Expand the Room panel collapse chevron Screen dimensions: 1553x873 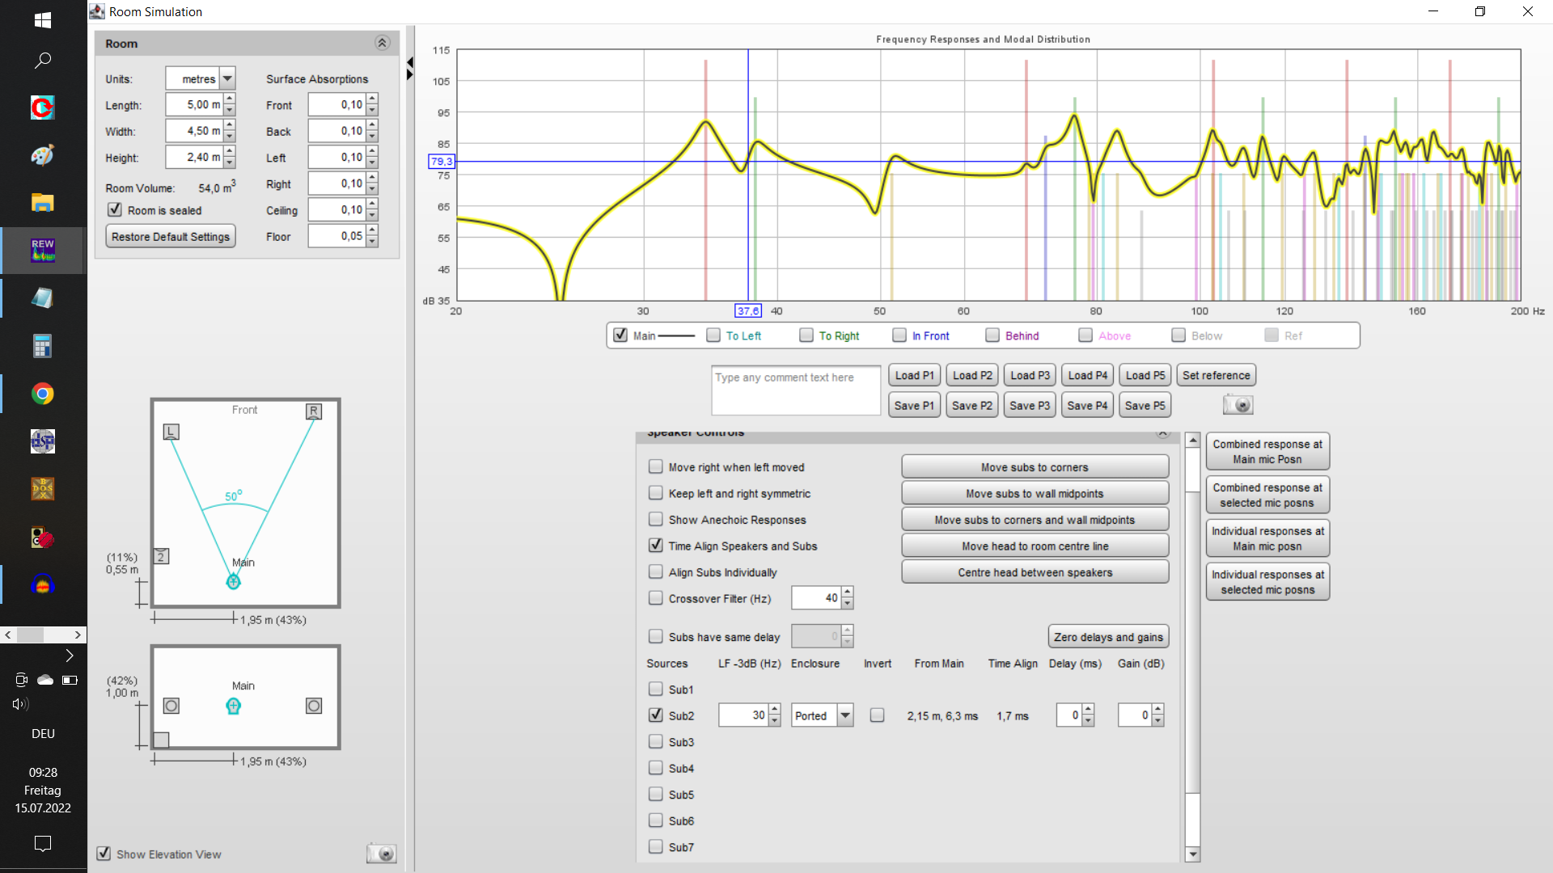[x=382, y=43]
